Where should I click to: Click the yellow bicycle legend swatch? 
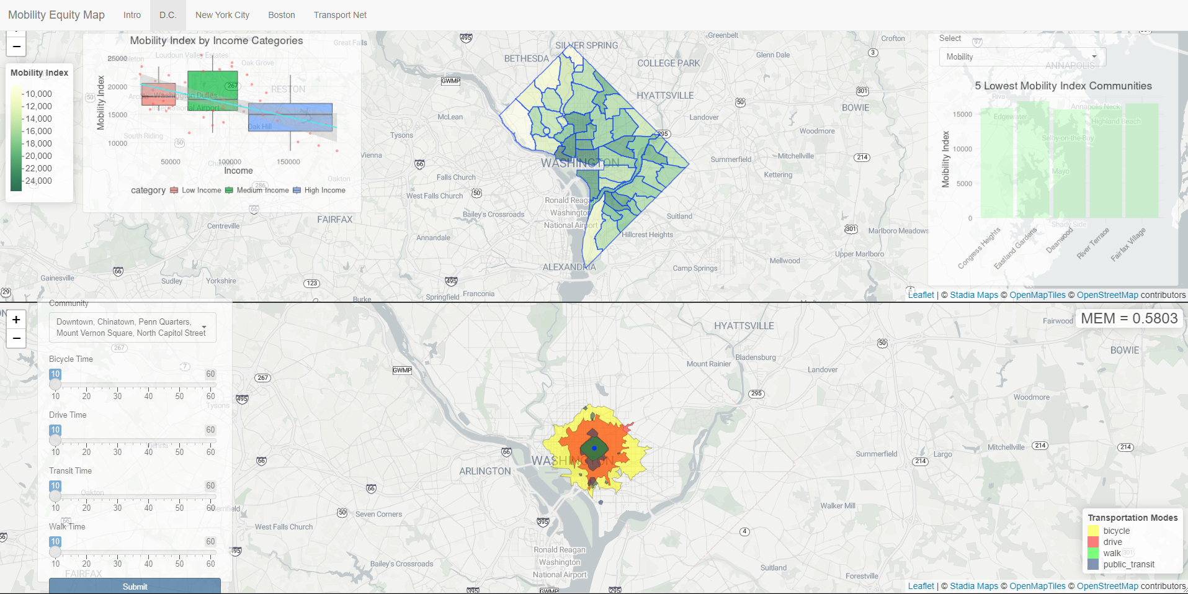tap(1093, 531)
